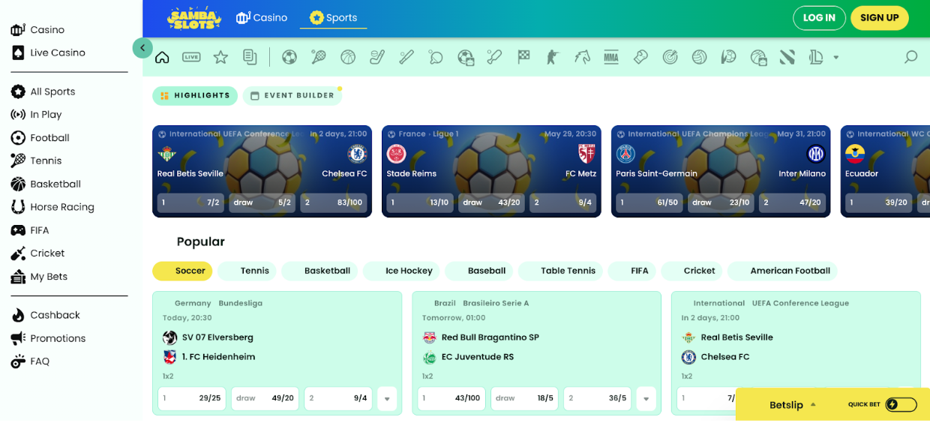Select the horse racing icon in sports bar
The image size is (930, 426).
point(582,57)
